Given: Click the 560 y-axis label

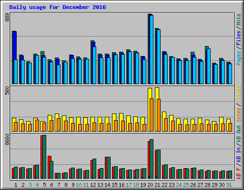Looking at the screenshot, I should (7, 91).
